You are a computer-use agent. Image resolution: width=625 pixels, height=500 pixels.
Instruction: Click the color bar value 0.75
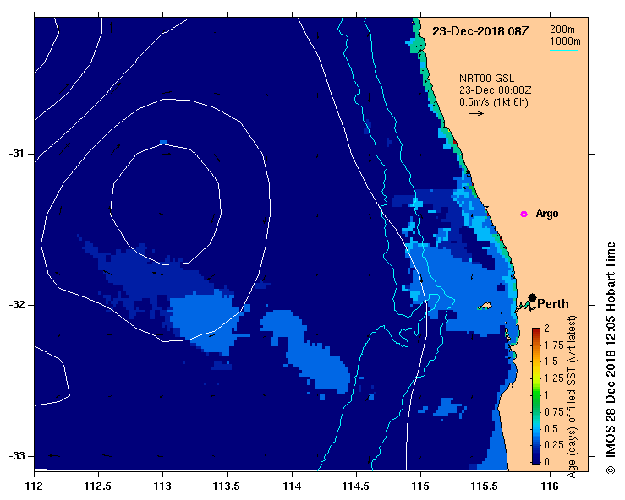pos(554,411)
